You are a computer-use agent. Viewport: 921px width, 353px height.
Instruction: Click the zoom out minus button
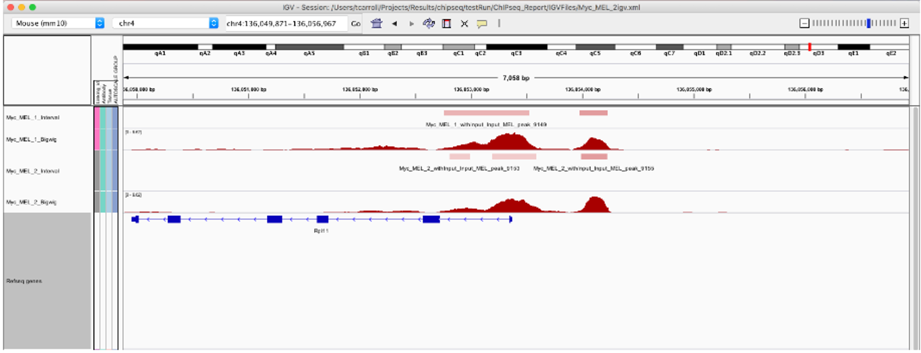click(804, 23)
